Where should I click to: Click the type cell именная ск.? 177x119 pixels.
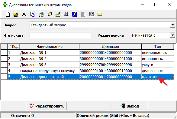[x=158, y=59]
